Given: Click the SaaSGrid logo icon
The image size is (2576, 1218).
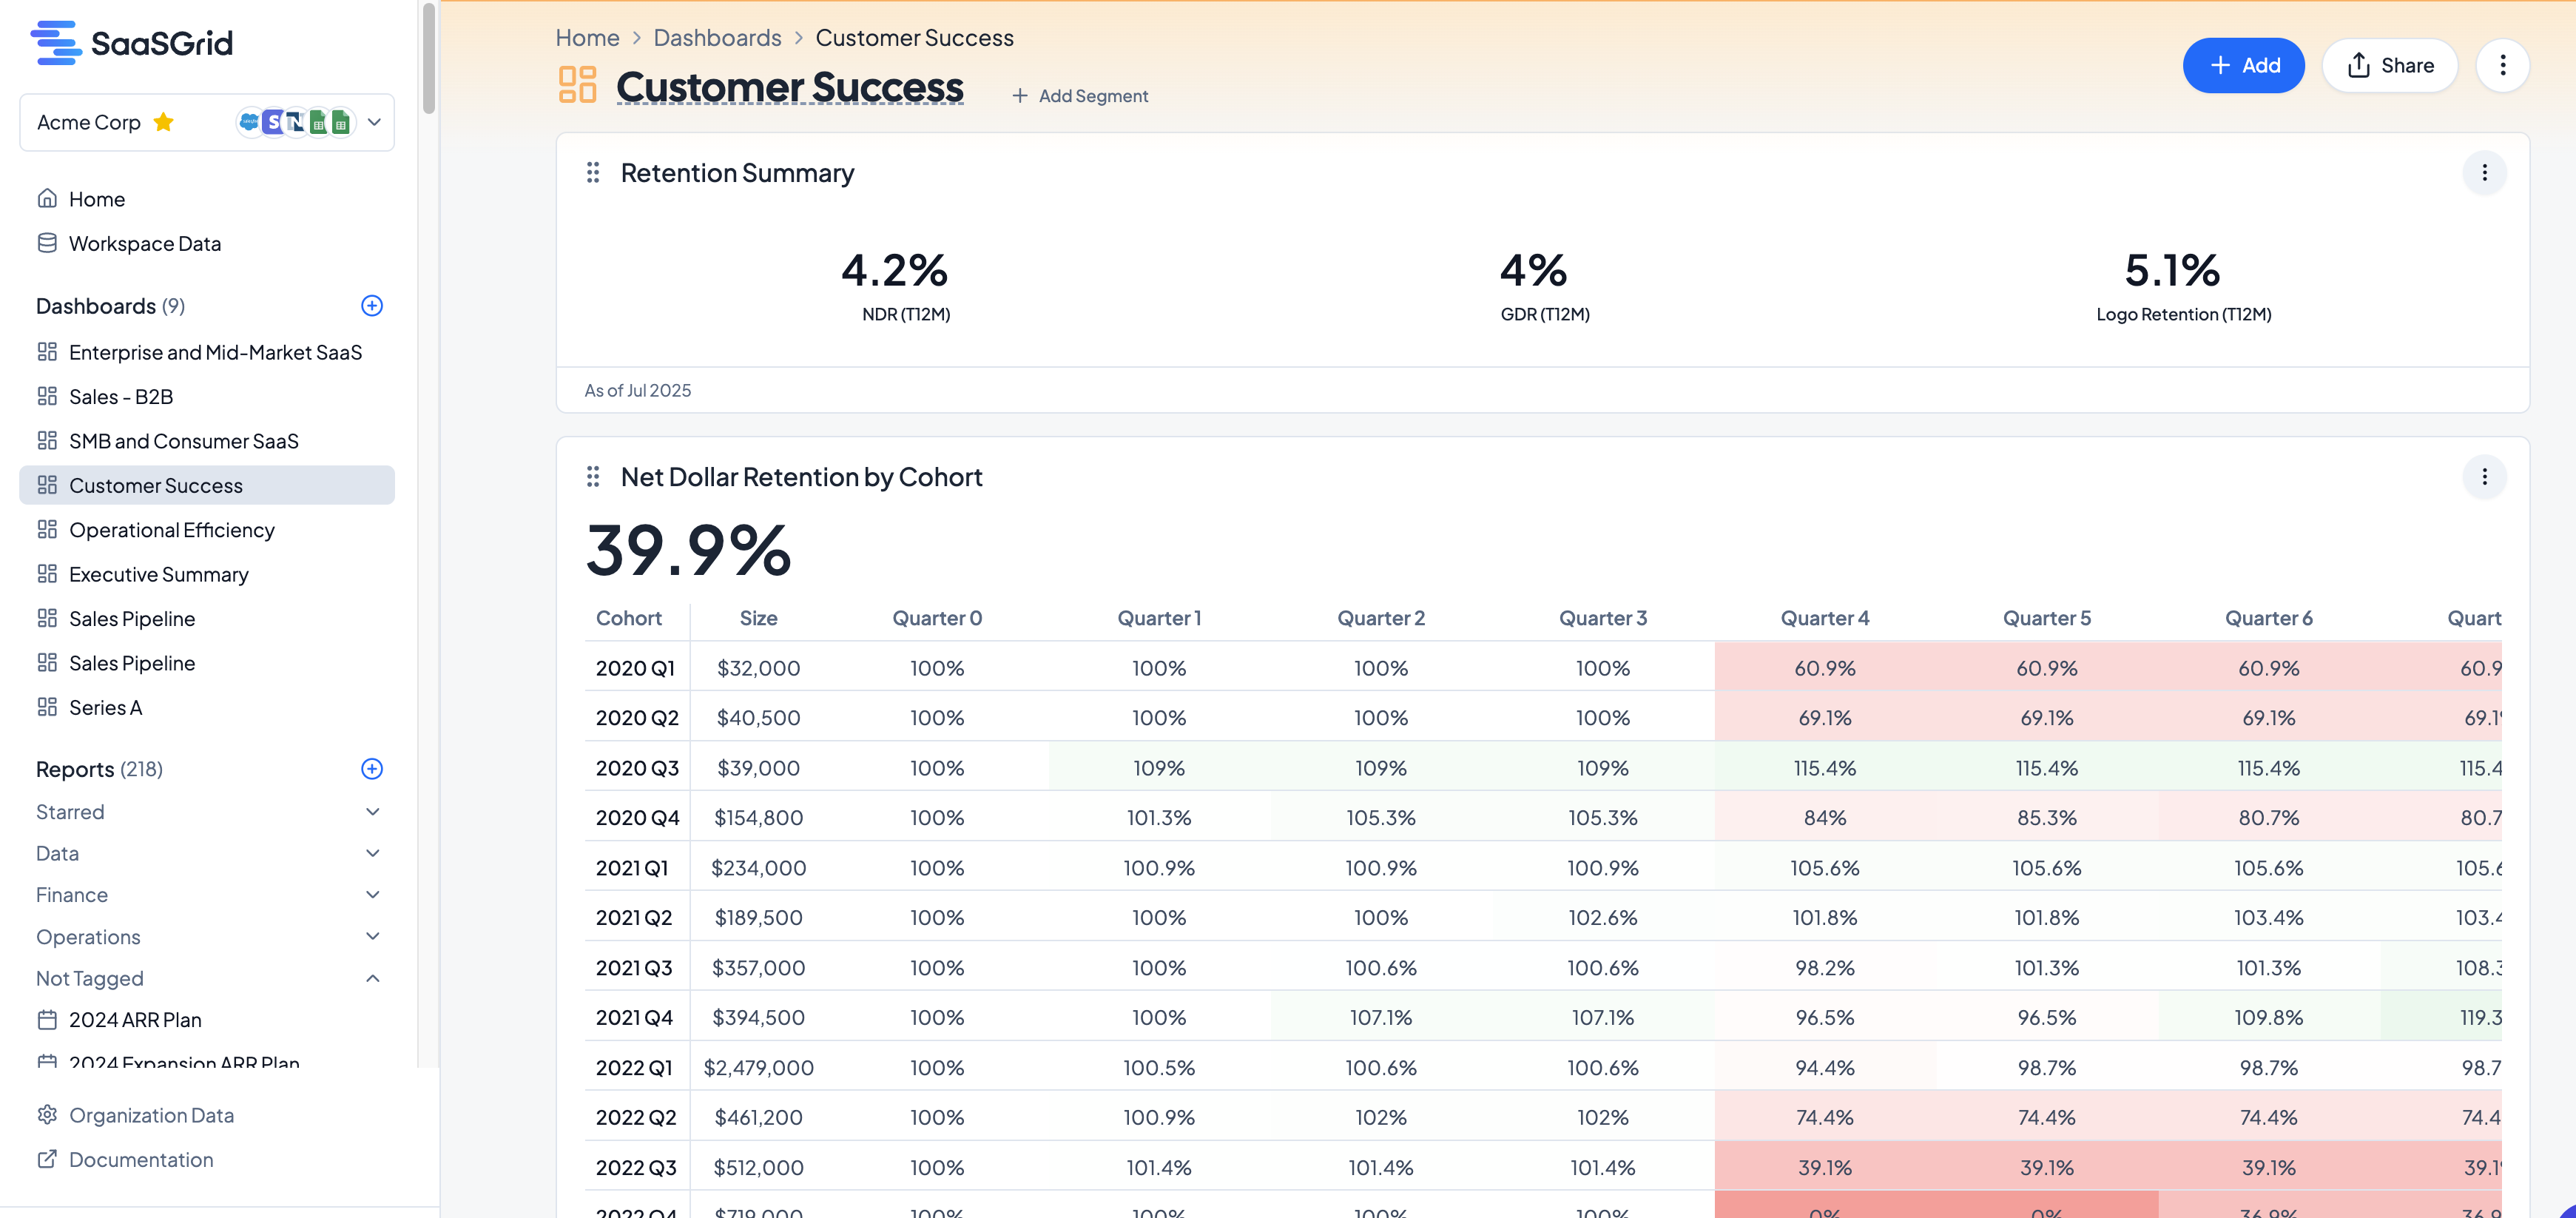Looking at the screenshot, I should pos(56,43).
